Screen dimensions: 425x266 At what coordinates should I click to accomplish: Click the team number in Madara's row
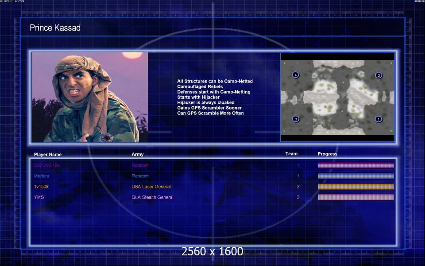(x=298, y=176)
